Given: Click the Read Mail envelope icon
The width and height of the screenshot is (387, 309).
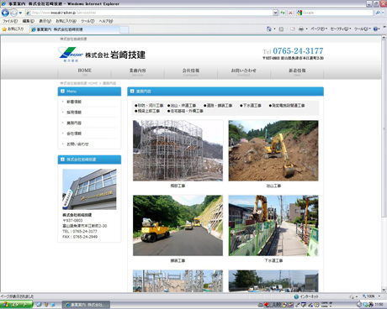Looking at the screenshot, I should [293, 29].
